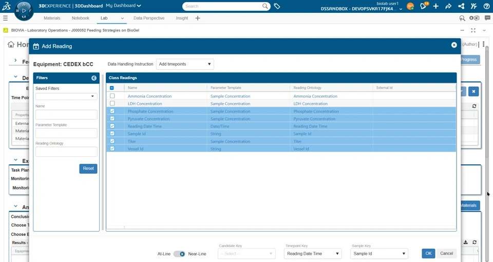Screen dimensions: 493x262
Task: Click the top search box
Action: pyautogui.click(x=226, y=6)
